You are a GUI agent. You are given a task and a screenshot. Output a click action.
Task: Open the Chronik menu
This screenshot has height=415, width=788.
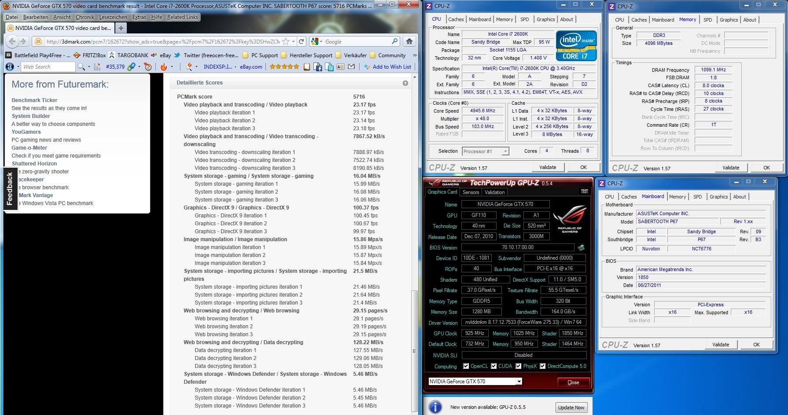point(85,17)
